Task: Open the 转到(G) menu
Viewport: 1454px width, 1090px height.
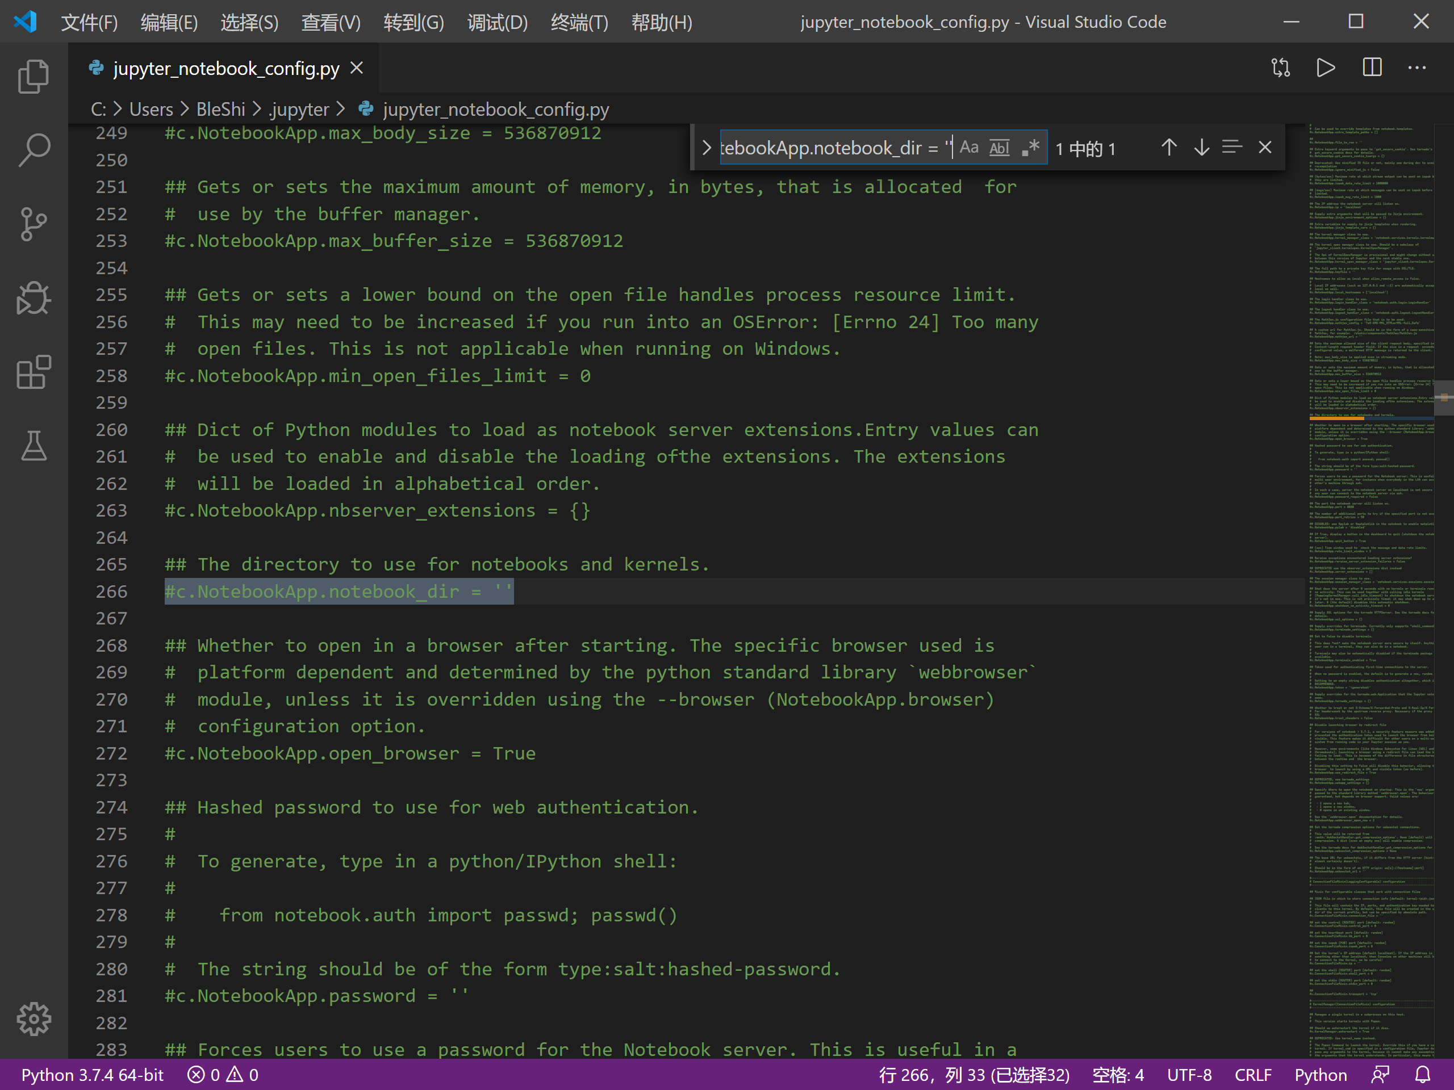Action: point(413,22)
